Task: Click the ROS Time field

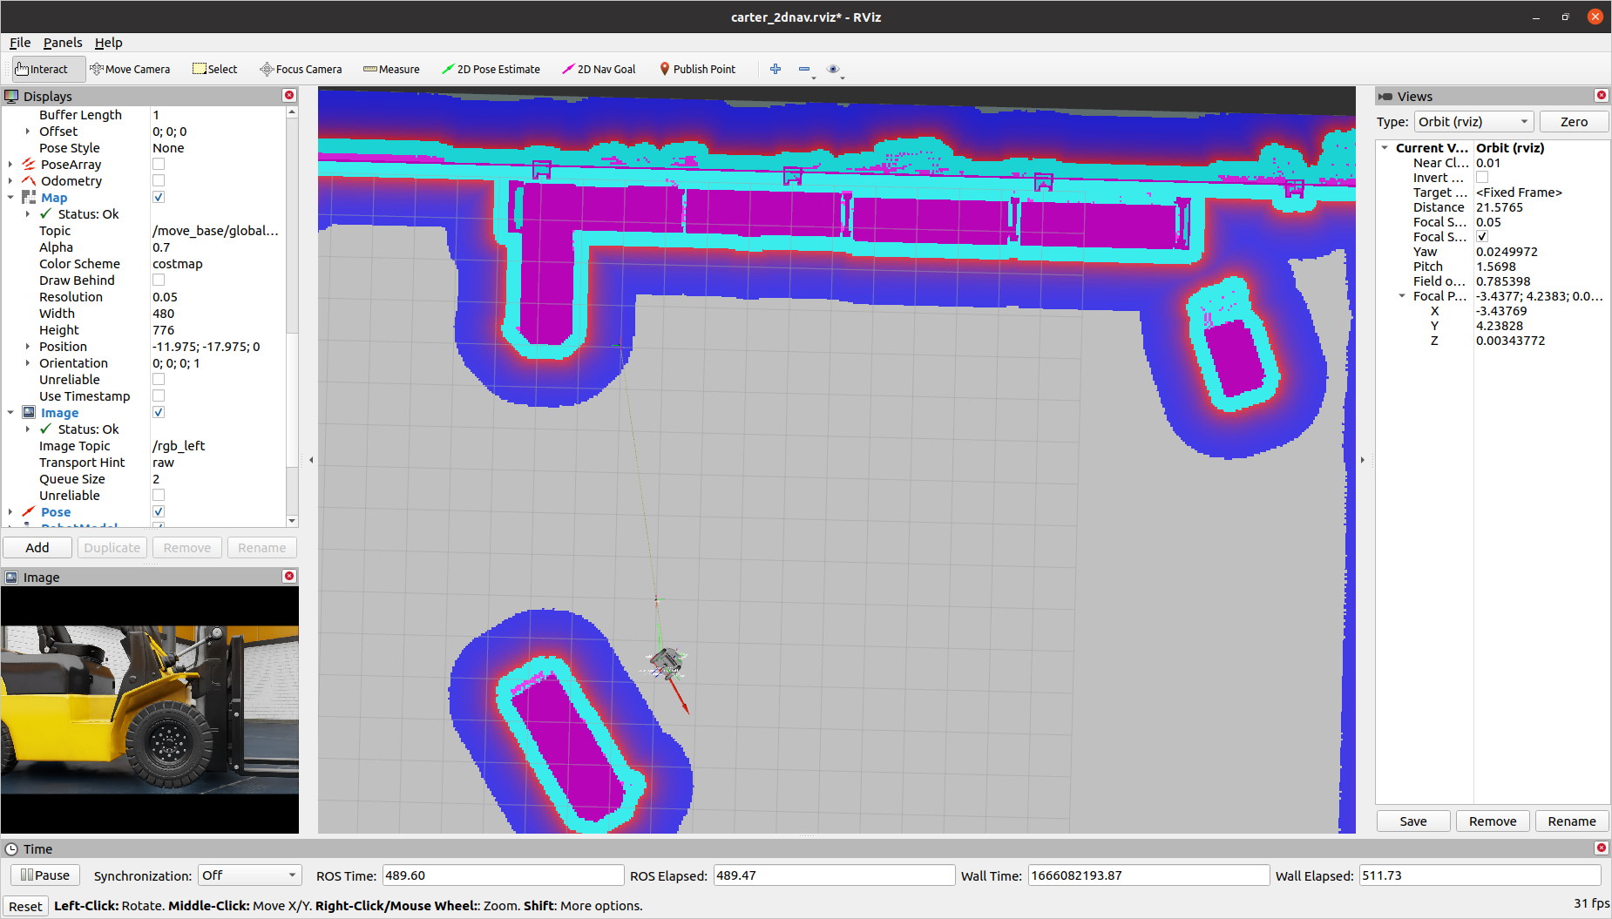Action: tap(503, 875)
